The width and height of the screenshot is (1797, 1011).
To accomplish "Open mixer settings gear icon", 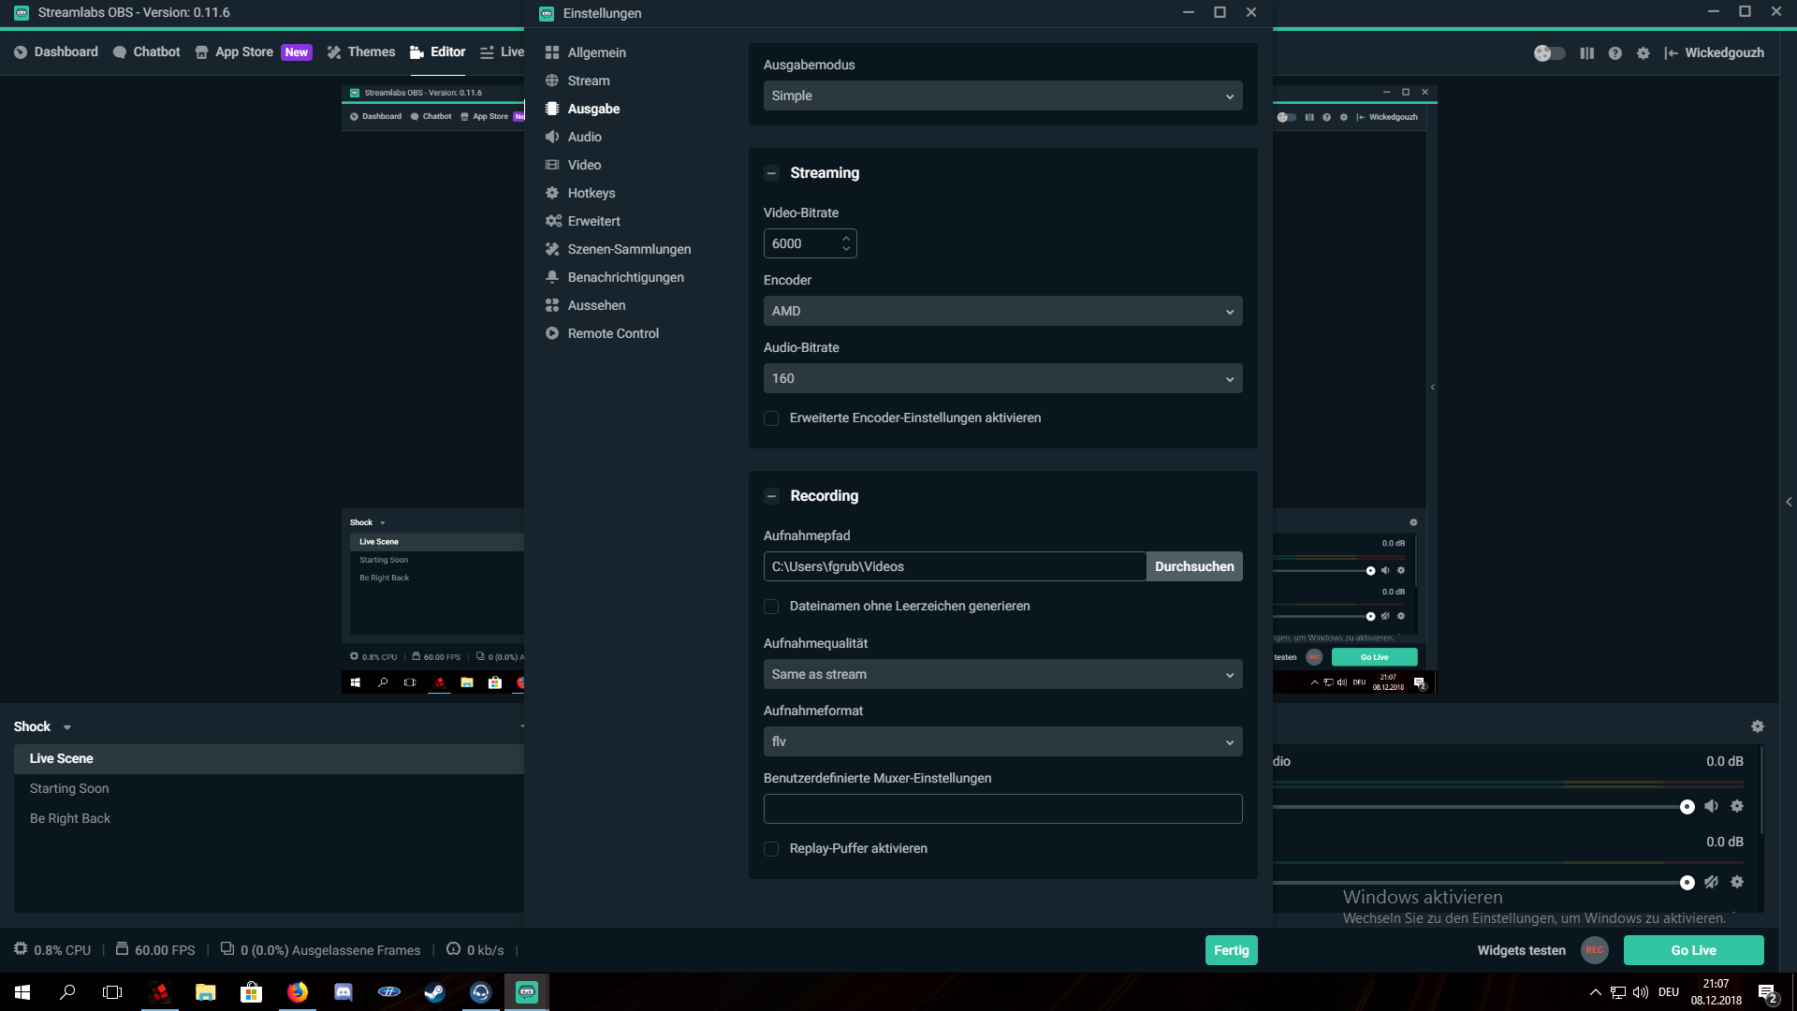I will (x=1757, y=726).
